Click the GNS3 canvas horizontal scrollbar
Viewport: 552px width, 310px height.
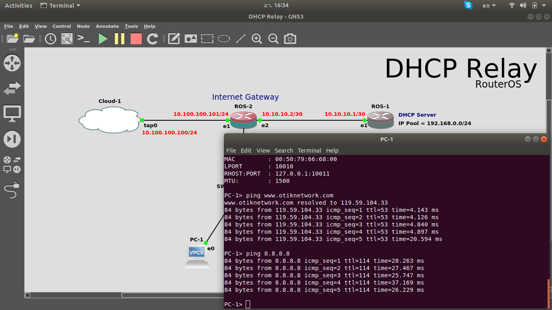tap(173, 295)
